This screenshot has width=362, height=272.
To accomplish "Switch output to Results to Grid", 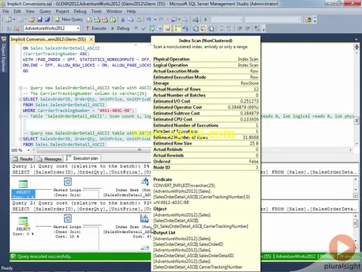I will pyautogui.click(x=203, y=28).
